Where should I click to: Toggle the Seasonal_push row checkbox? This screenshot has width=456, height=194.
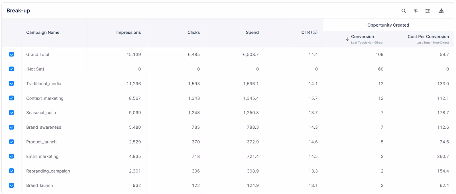(11, 112)
